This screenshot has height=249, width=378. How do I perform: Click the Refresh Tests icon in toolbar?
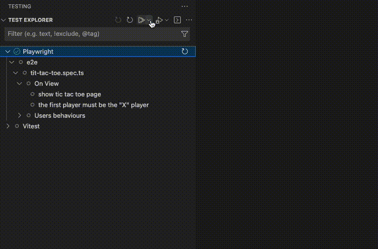point(130,20)
